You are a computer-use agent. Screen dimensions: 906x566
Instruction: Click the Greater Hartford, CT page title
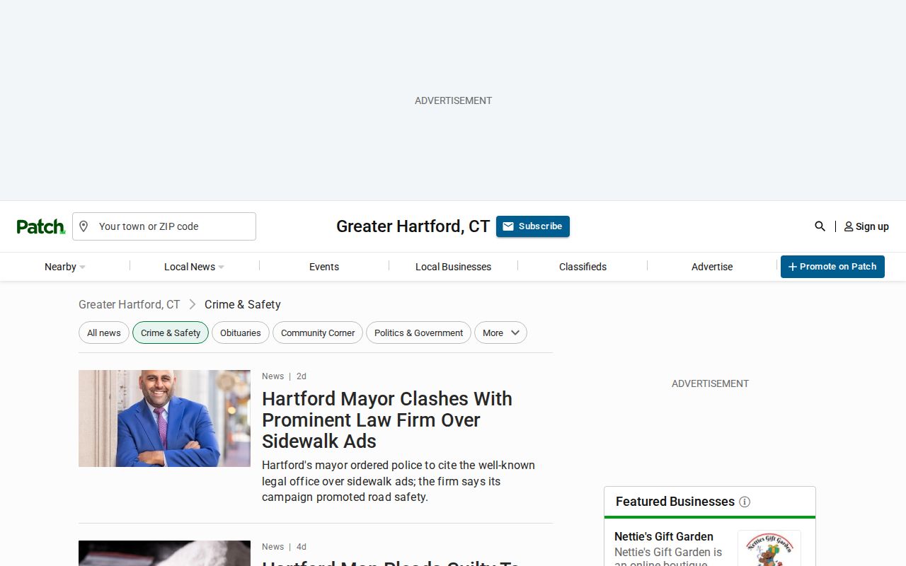pyautogui.click(x=413, y=226)
